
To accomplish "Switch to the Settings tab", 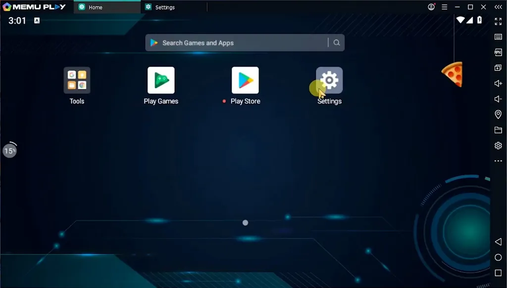I will pos(174,7).
